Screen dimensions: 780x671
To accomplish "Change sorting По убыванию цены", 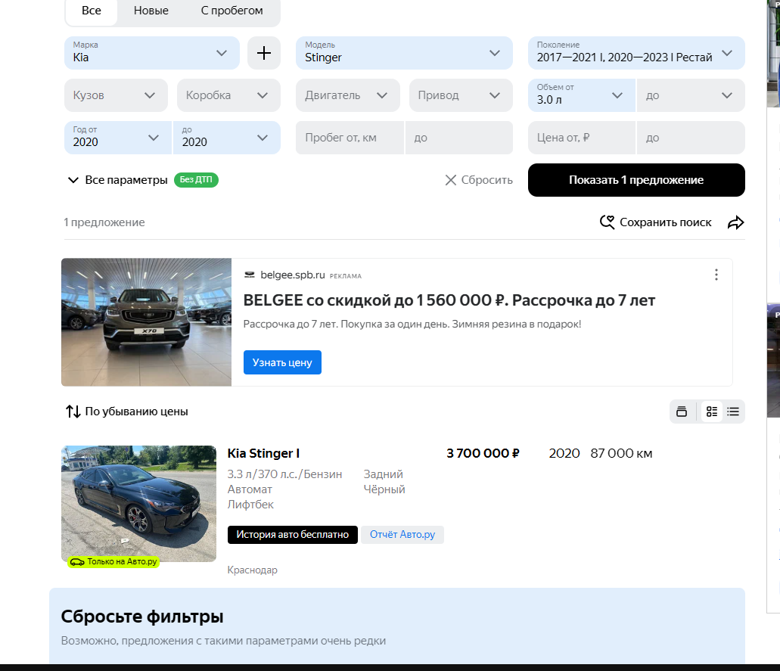I will click(127, 412).
